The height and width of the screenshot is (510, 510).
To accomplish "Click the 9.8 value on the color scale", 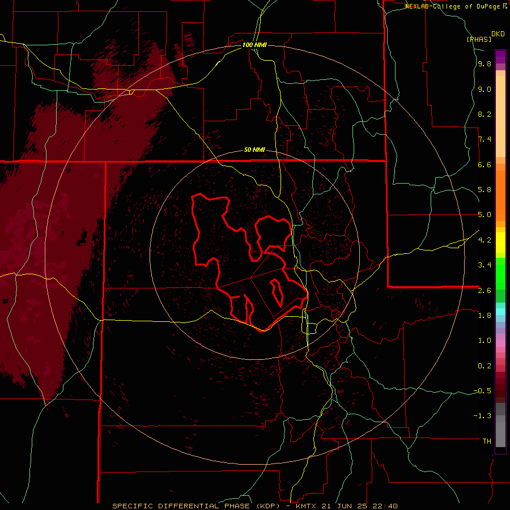I will (484, 64).
